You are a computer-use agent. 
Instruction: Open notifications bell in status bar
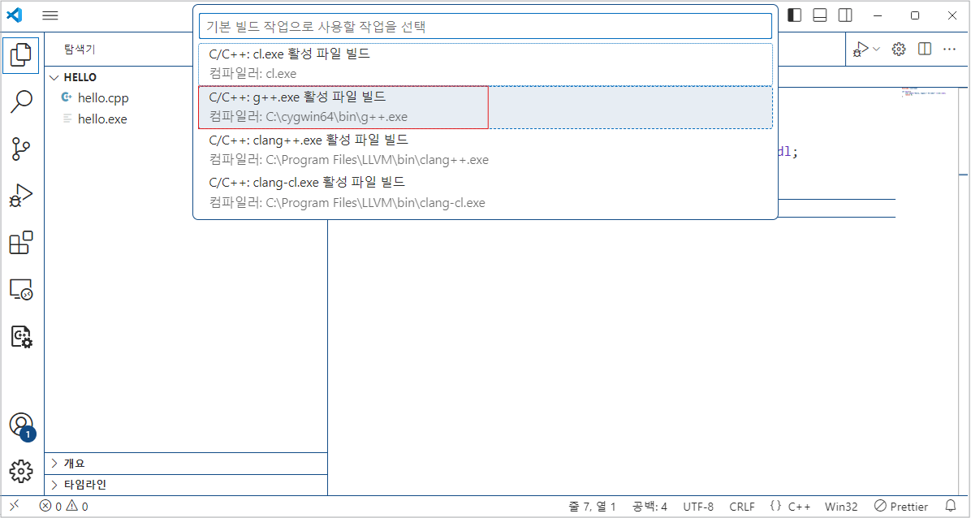pyautogui.click(x=951, y=506)
